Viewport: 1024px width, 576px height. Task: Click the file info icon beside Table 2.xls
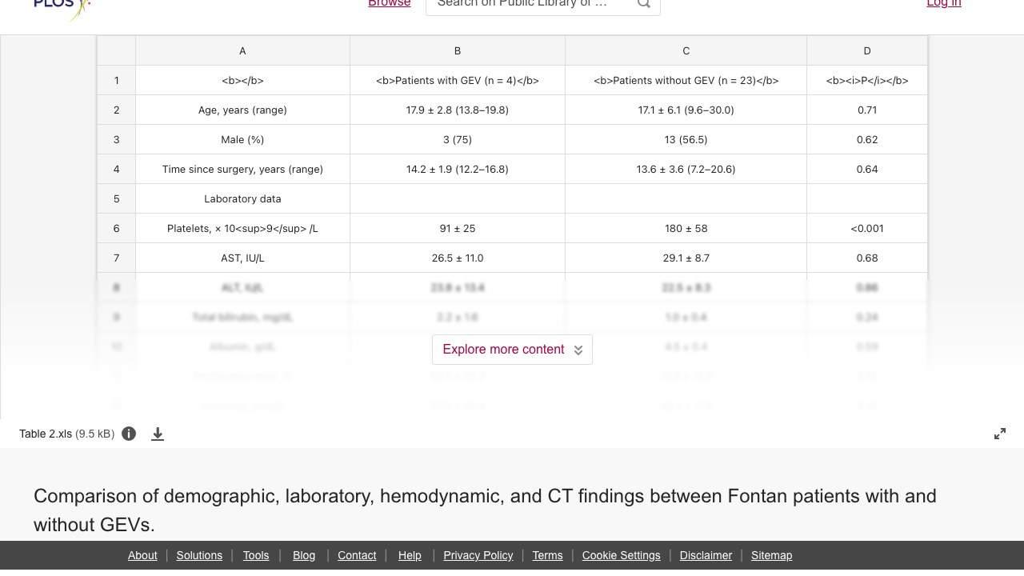coord(129,434)
